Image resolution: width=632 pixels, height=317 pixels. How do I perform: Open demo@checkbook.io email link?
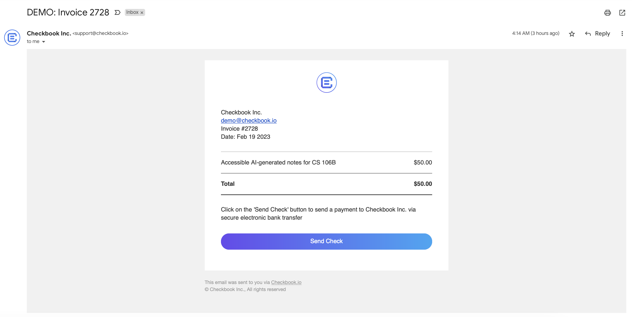coord(249,121)
